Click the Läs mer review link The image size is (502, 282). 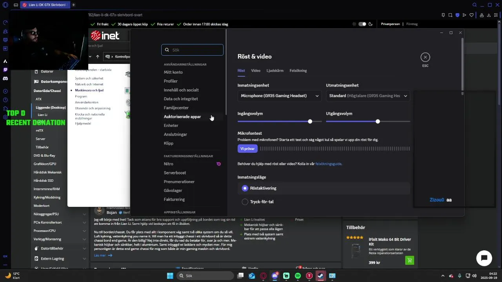(103, 255)
